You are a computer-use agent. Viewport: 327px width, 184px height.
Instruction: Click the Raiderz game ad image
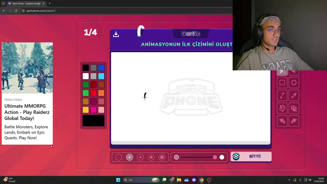(27, 68)
